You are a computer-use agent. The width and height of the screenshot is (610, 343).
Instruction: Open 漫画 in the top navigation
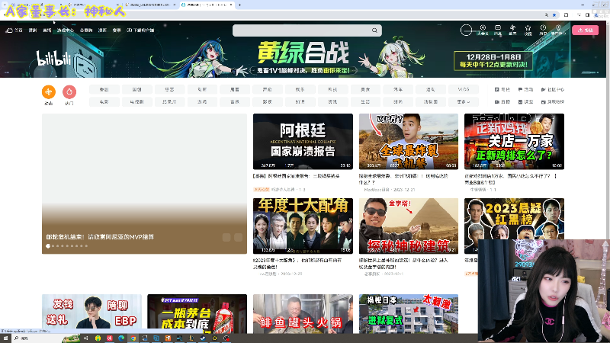102,30
